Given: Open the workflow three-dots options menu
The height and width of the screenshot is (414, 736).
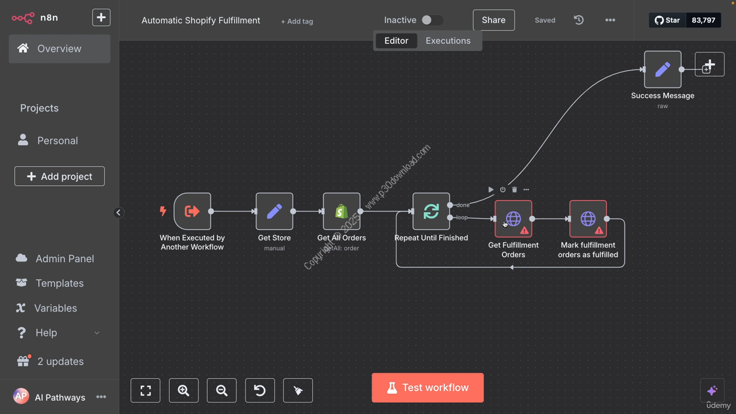Looking at the screenshot, I should pyautogui.click(x=610, y=20).
